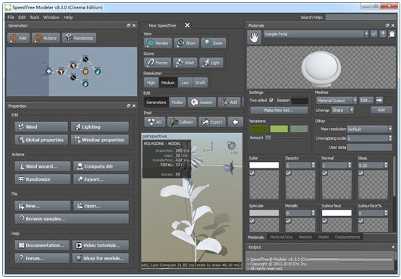Toggle the Normal map checkbox

[325, 173]
